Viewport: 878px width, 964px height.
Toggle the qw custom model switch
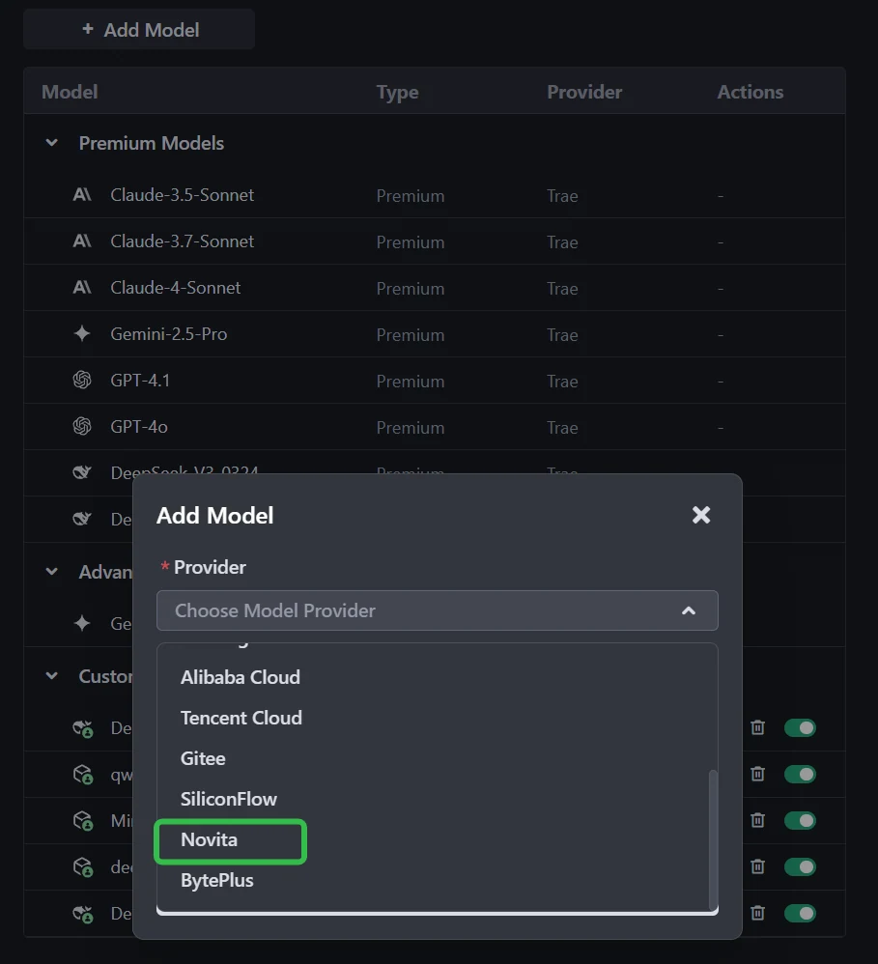point(800,774)
